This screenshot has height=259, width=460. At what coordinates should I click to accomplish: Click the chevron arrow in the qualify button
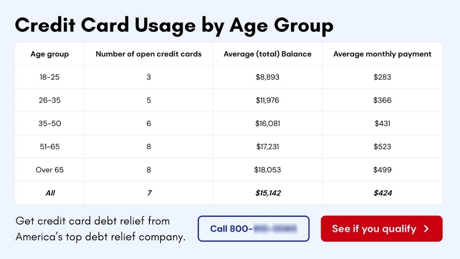427,228
